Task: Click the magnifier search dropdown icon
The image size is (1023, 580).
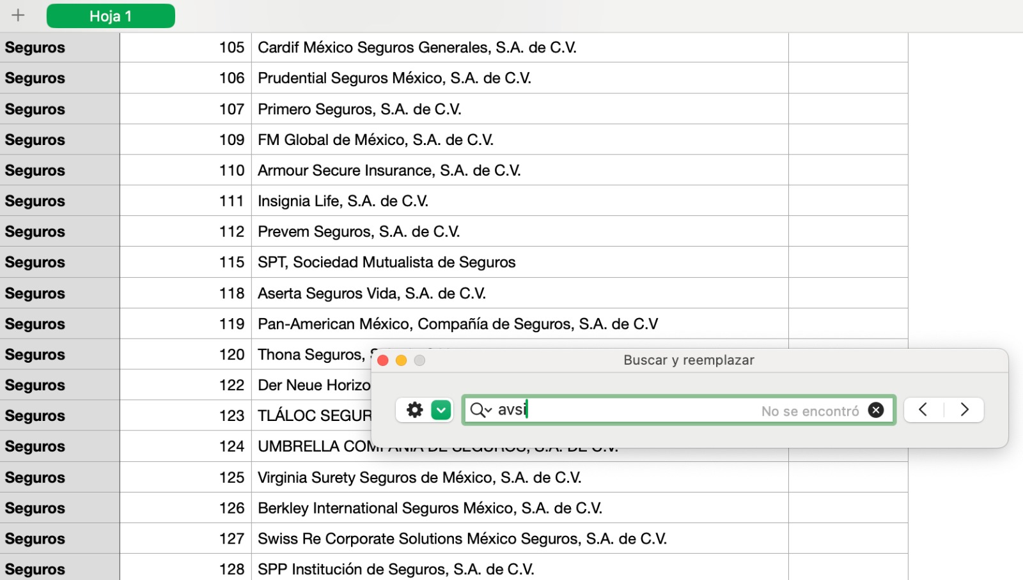Action: coord(480,410)
